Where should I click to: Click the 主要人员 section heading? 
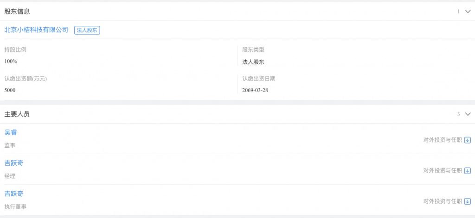17,114
